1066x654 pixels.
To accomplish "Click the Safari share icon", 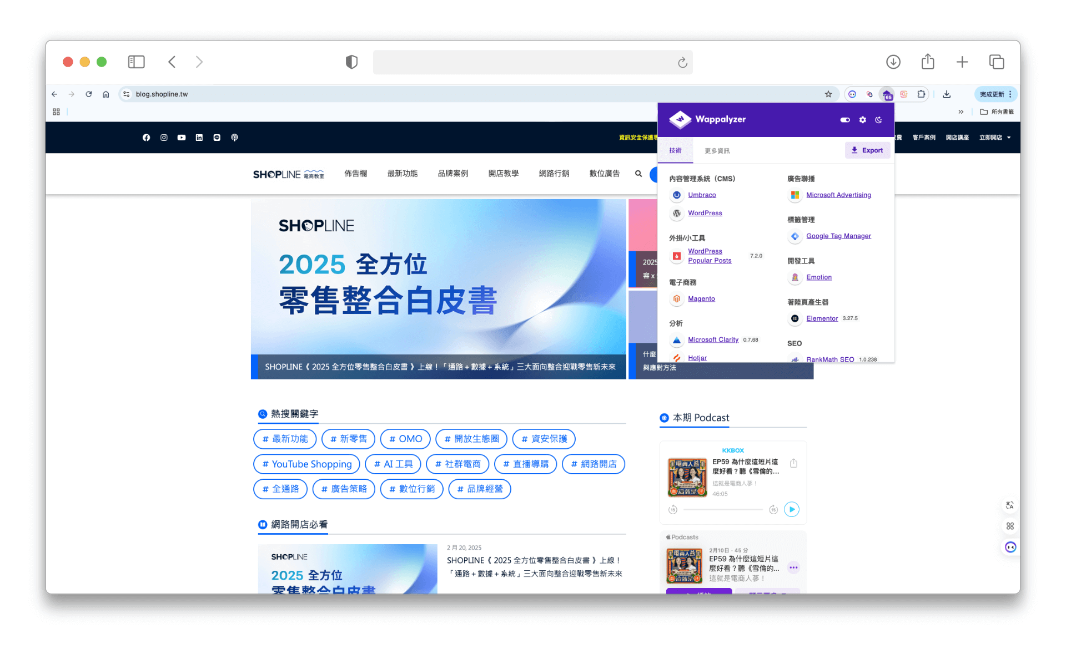I will (928, 61).
